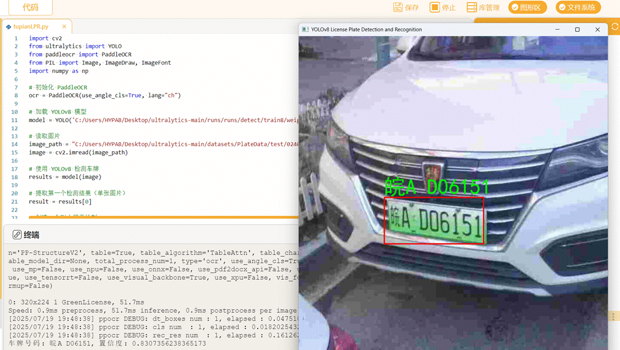The width and height of the screenshot is (620, 350).
Task: Click the '# 加载 YOLOv8 模型' comment
Action: (x=58, y=112)
